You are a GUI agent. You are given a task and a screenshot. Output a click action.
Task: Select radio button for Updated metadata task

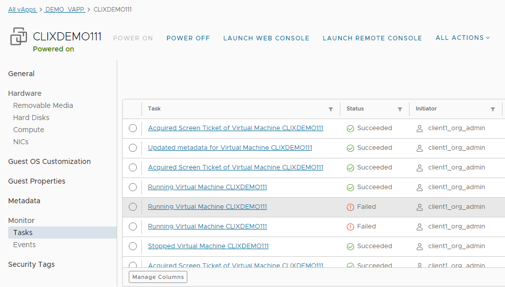[x=133, y=148]
